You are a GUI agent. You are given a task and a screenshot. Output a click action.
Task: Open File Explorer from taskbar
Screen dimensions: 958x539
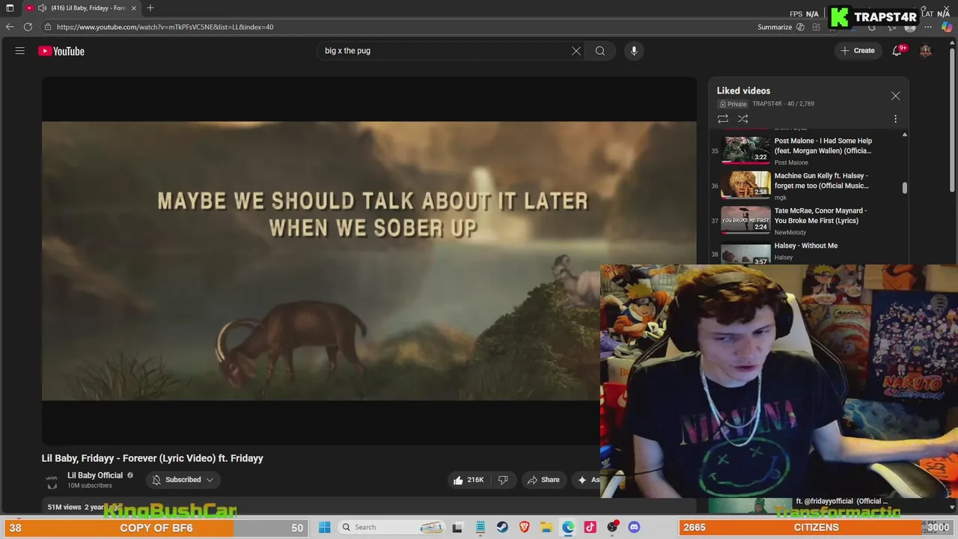546,527
